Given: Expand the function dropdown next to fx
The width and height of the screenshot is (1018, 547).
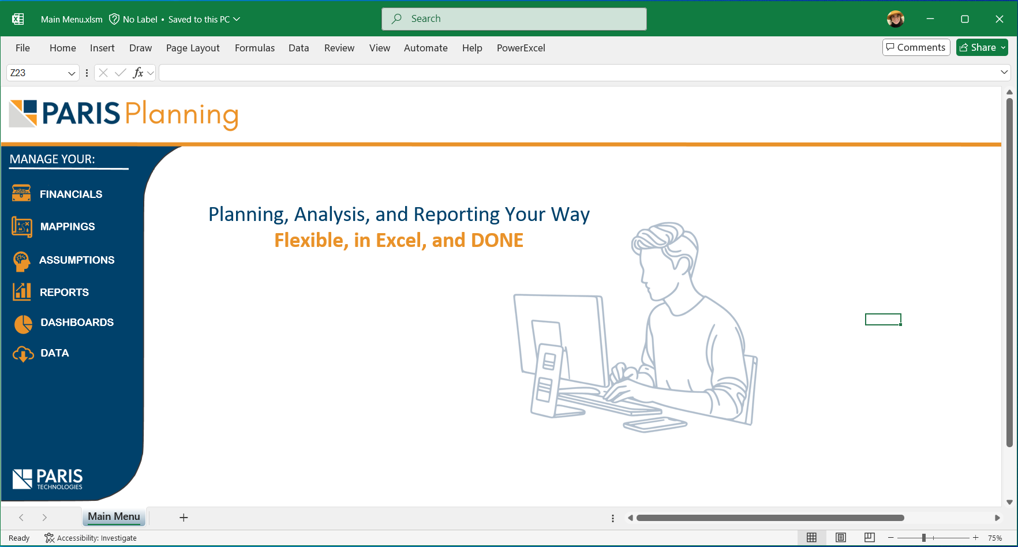Looking at the screenshot, I should 151,73.
